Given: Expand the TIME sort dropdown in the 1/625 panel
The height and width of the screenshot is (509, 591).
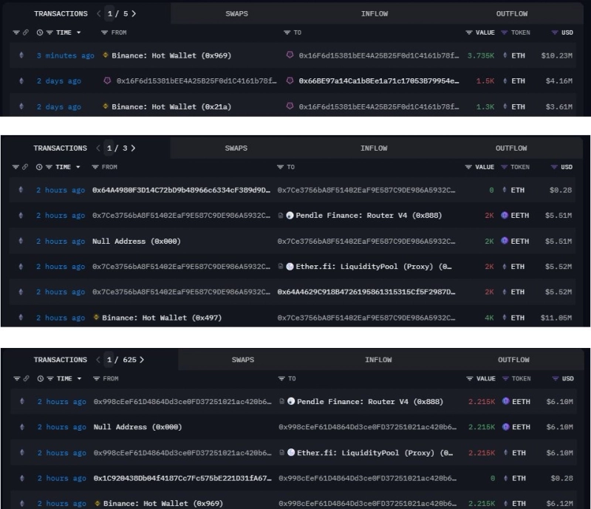Looking at the screenshot, I should (80, 379).
